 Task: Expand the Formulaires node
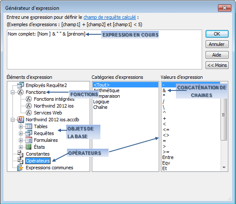21,140
